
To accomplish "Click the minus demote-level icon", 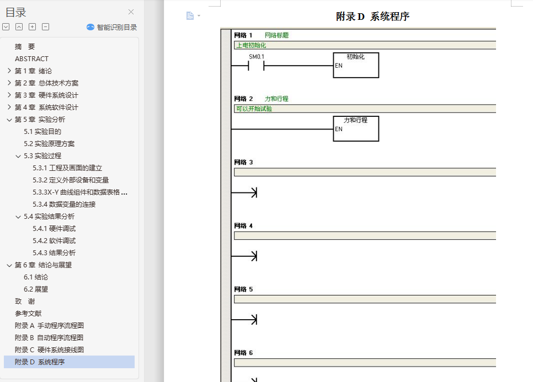I will tap(46, 27).
